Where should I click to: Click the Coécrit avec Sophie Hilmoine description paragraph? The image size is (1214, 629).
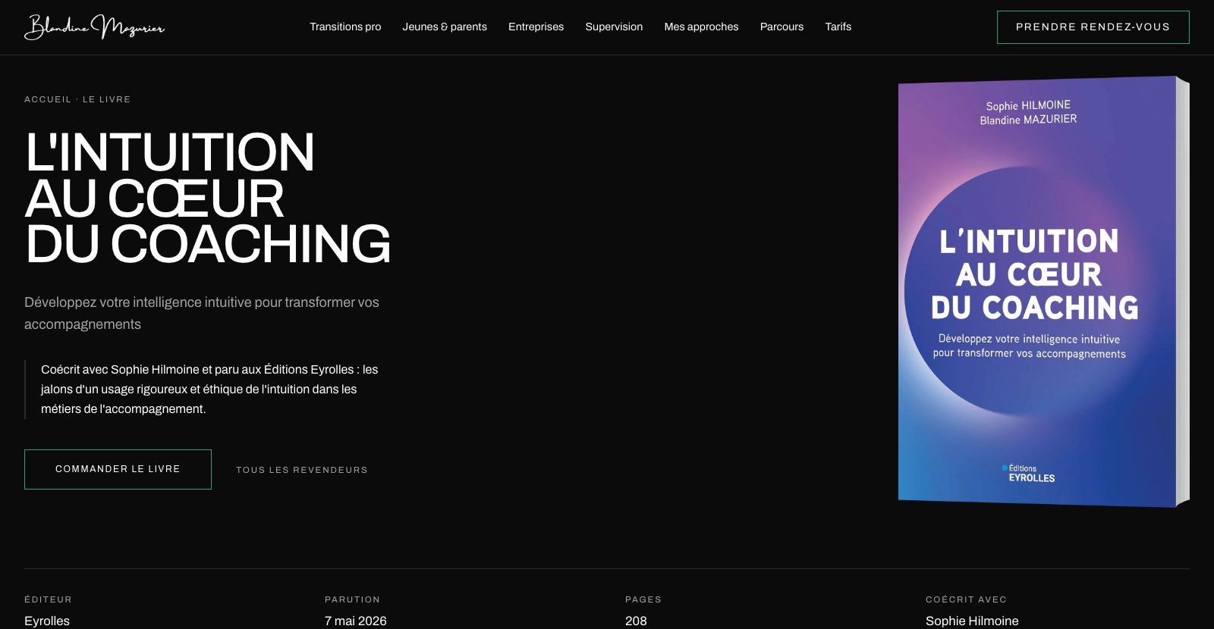tap(209, 389)
